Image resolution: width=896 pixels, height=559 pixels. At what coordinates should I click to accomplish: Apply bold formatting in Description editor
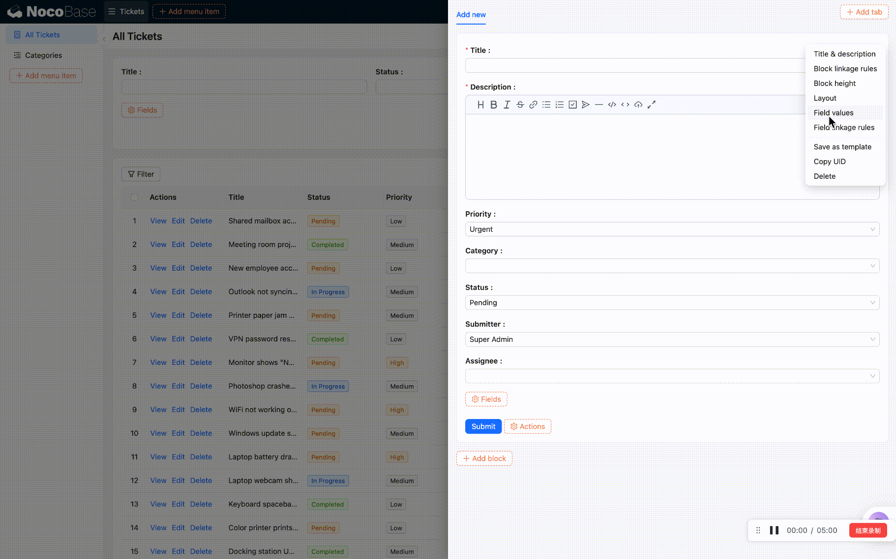tap(494, 105)
